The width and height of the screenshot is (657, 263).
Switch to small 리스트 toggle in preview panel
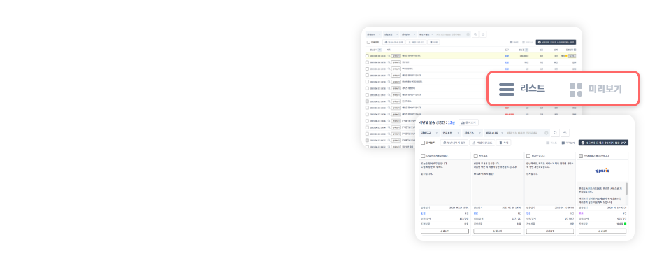pyautogui.click(x=551, y=143)
